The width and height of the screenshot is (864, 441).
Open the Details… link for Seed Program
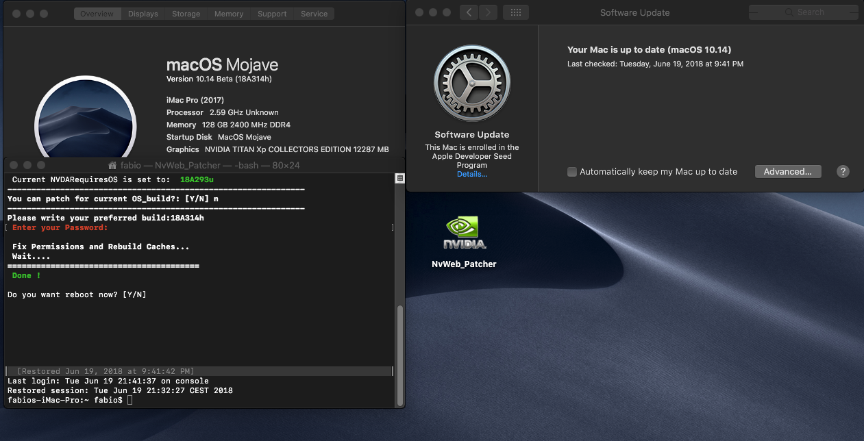tap(472, 174)
